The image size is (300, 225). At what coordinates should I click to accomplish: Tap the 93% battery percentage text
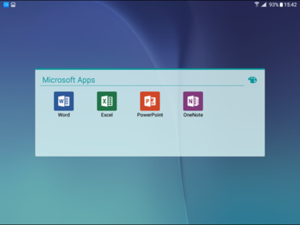click(x=274, y=4)
